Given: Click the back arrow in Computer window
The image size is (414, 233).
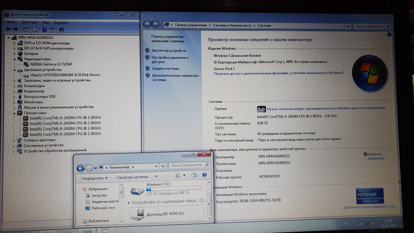Looking at the screenshot, I should pos(81,168).
